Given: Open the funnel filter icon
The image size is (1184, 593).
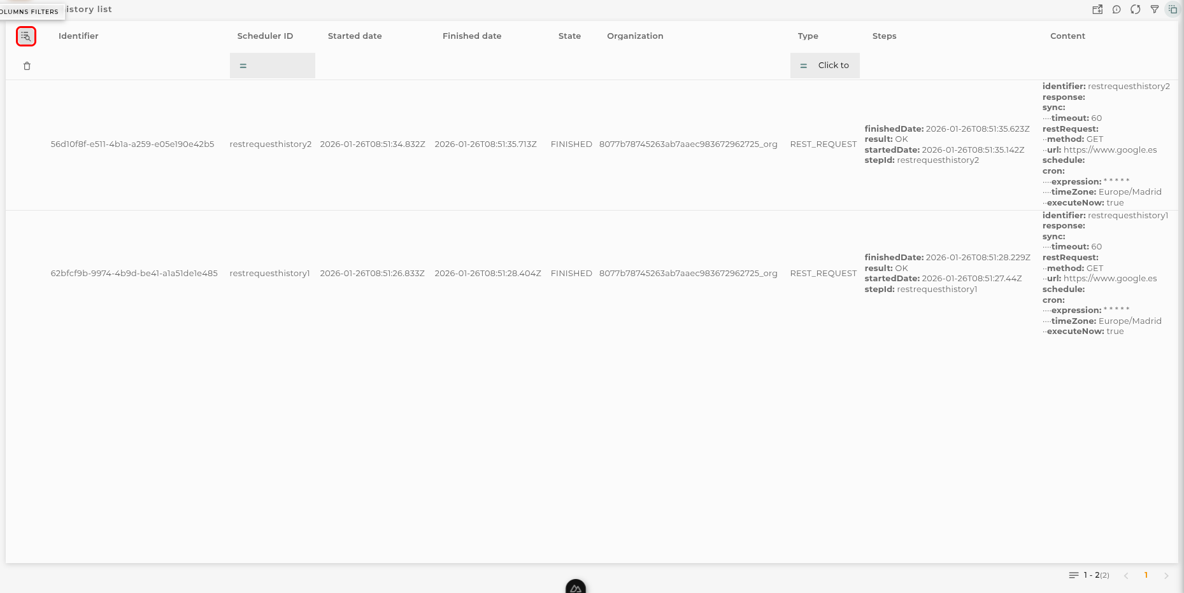Looking at the screenshot, I should (1154, 10).
